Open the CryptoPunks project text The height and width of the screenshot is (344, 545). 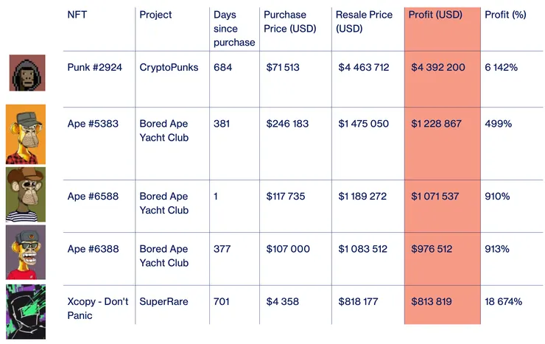point(169,68)
